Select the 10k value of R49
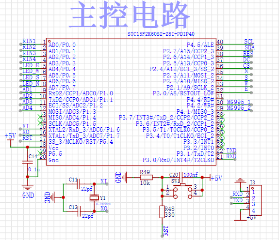The image size is (279, 240). click(x=145, y=183)
